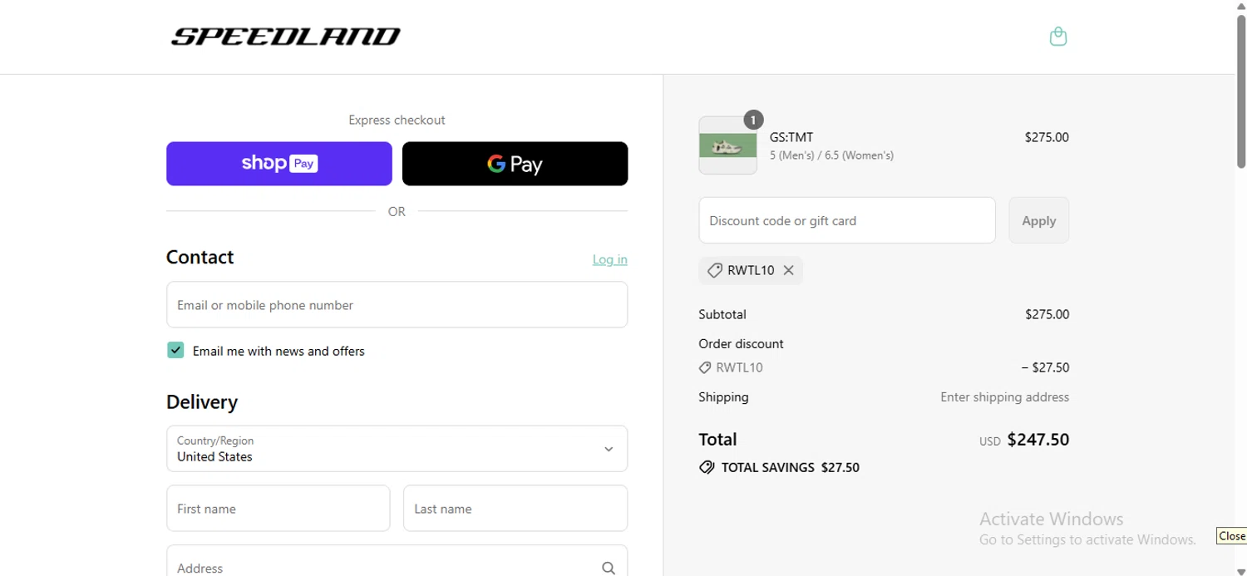The width and height of the screenshot is (1247, 576).
Task: Click the scrollbar up arrow
Action: coord(1241,7)
